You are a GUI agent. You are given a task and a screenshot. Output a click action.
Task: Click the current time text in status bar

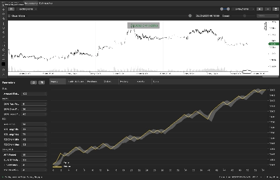[235, 177]
